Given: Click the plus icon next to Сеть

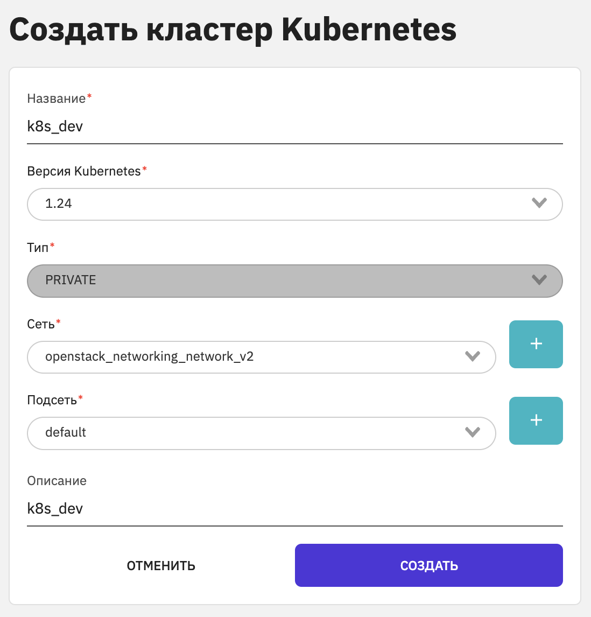Looking at the screenshot, I should (536, 344).
